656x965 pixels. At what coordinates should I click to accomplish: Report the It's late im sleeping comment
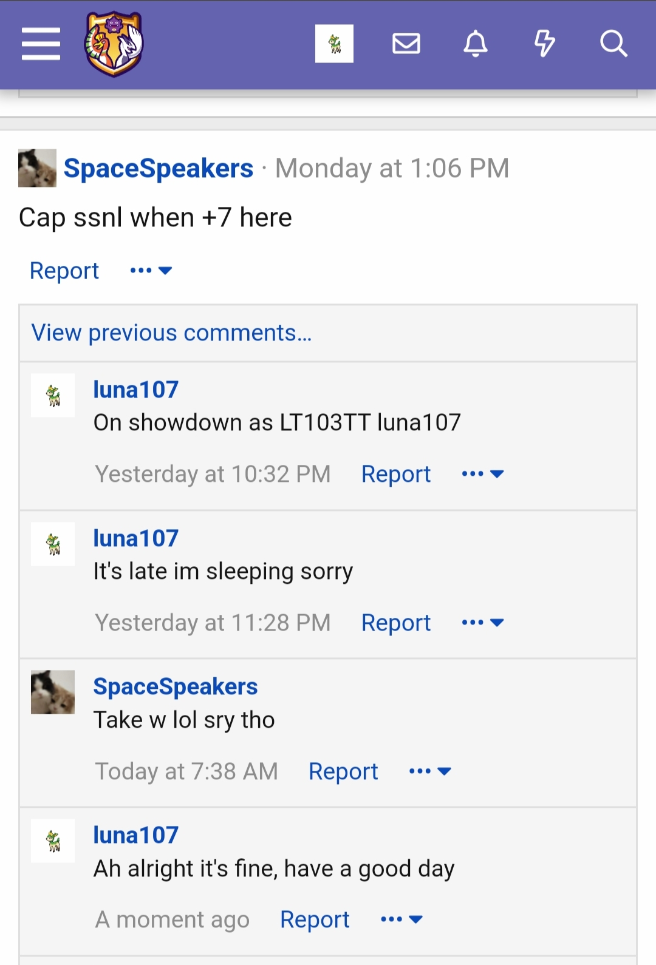click(x=396, y=623)
